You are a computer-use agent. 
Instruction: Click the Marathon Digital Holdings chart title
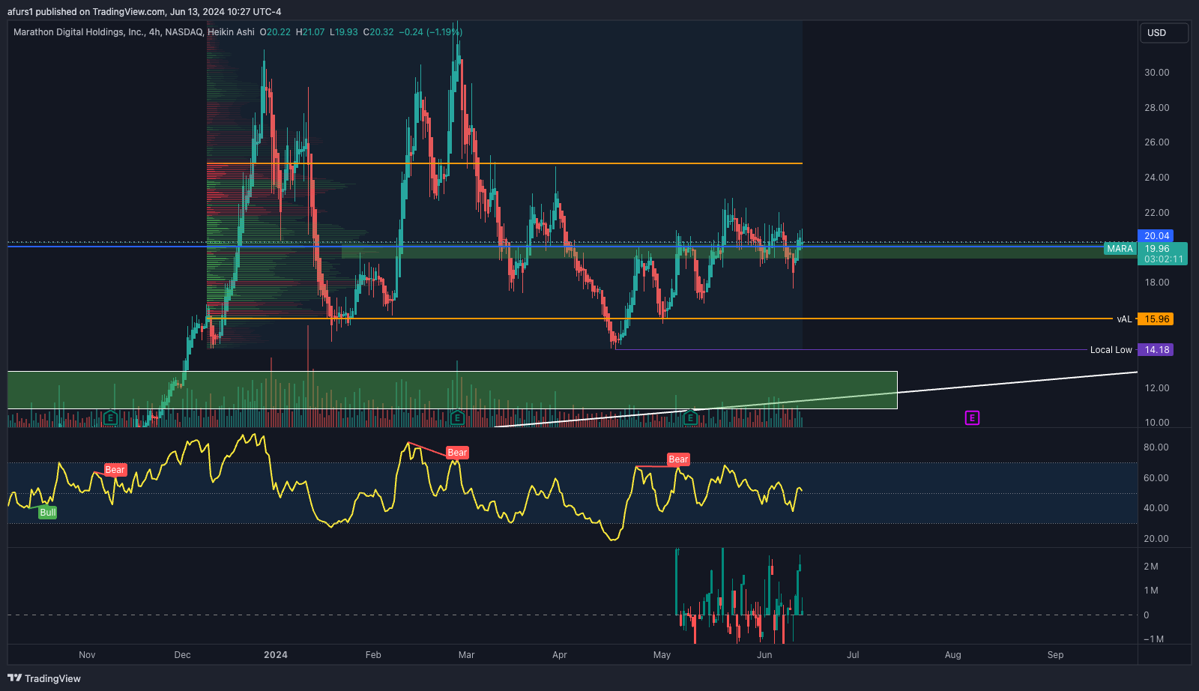[x=134, y=32]
